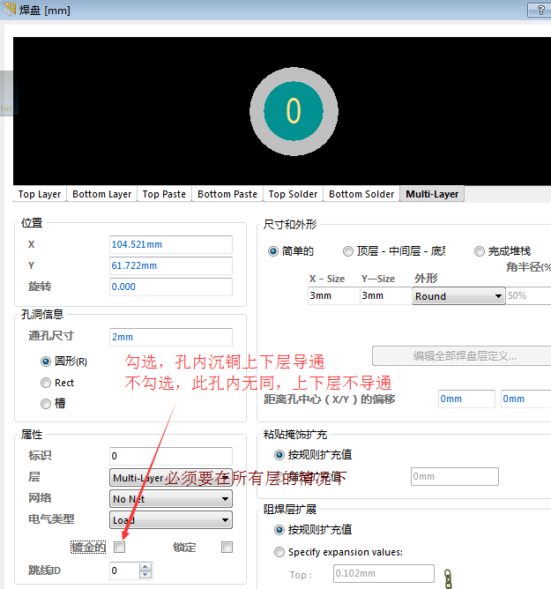Open the Bottom Solder tab
This screenshot has width=551, height=589.
pyautogui.click(x=361, y=194)
